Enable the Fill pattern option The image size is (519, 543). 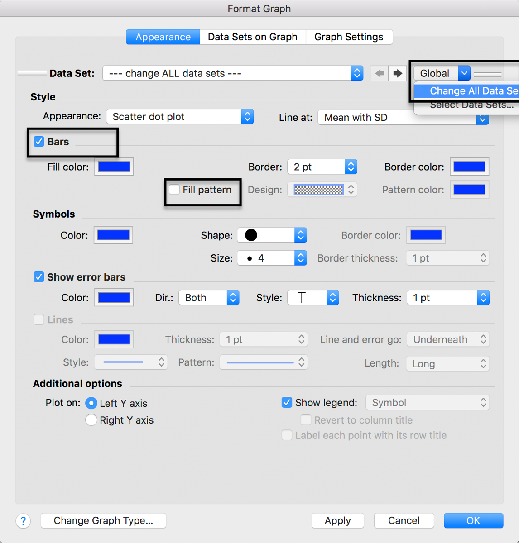click(x=174, y=190)
